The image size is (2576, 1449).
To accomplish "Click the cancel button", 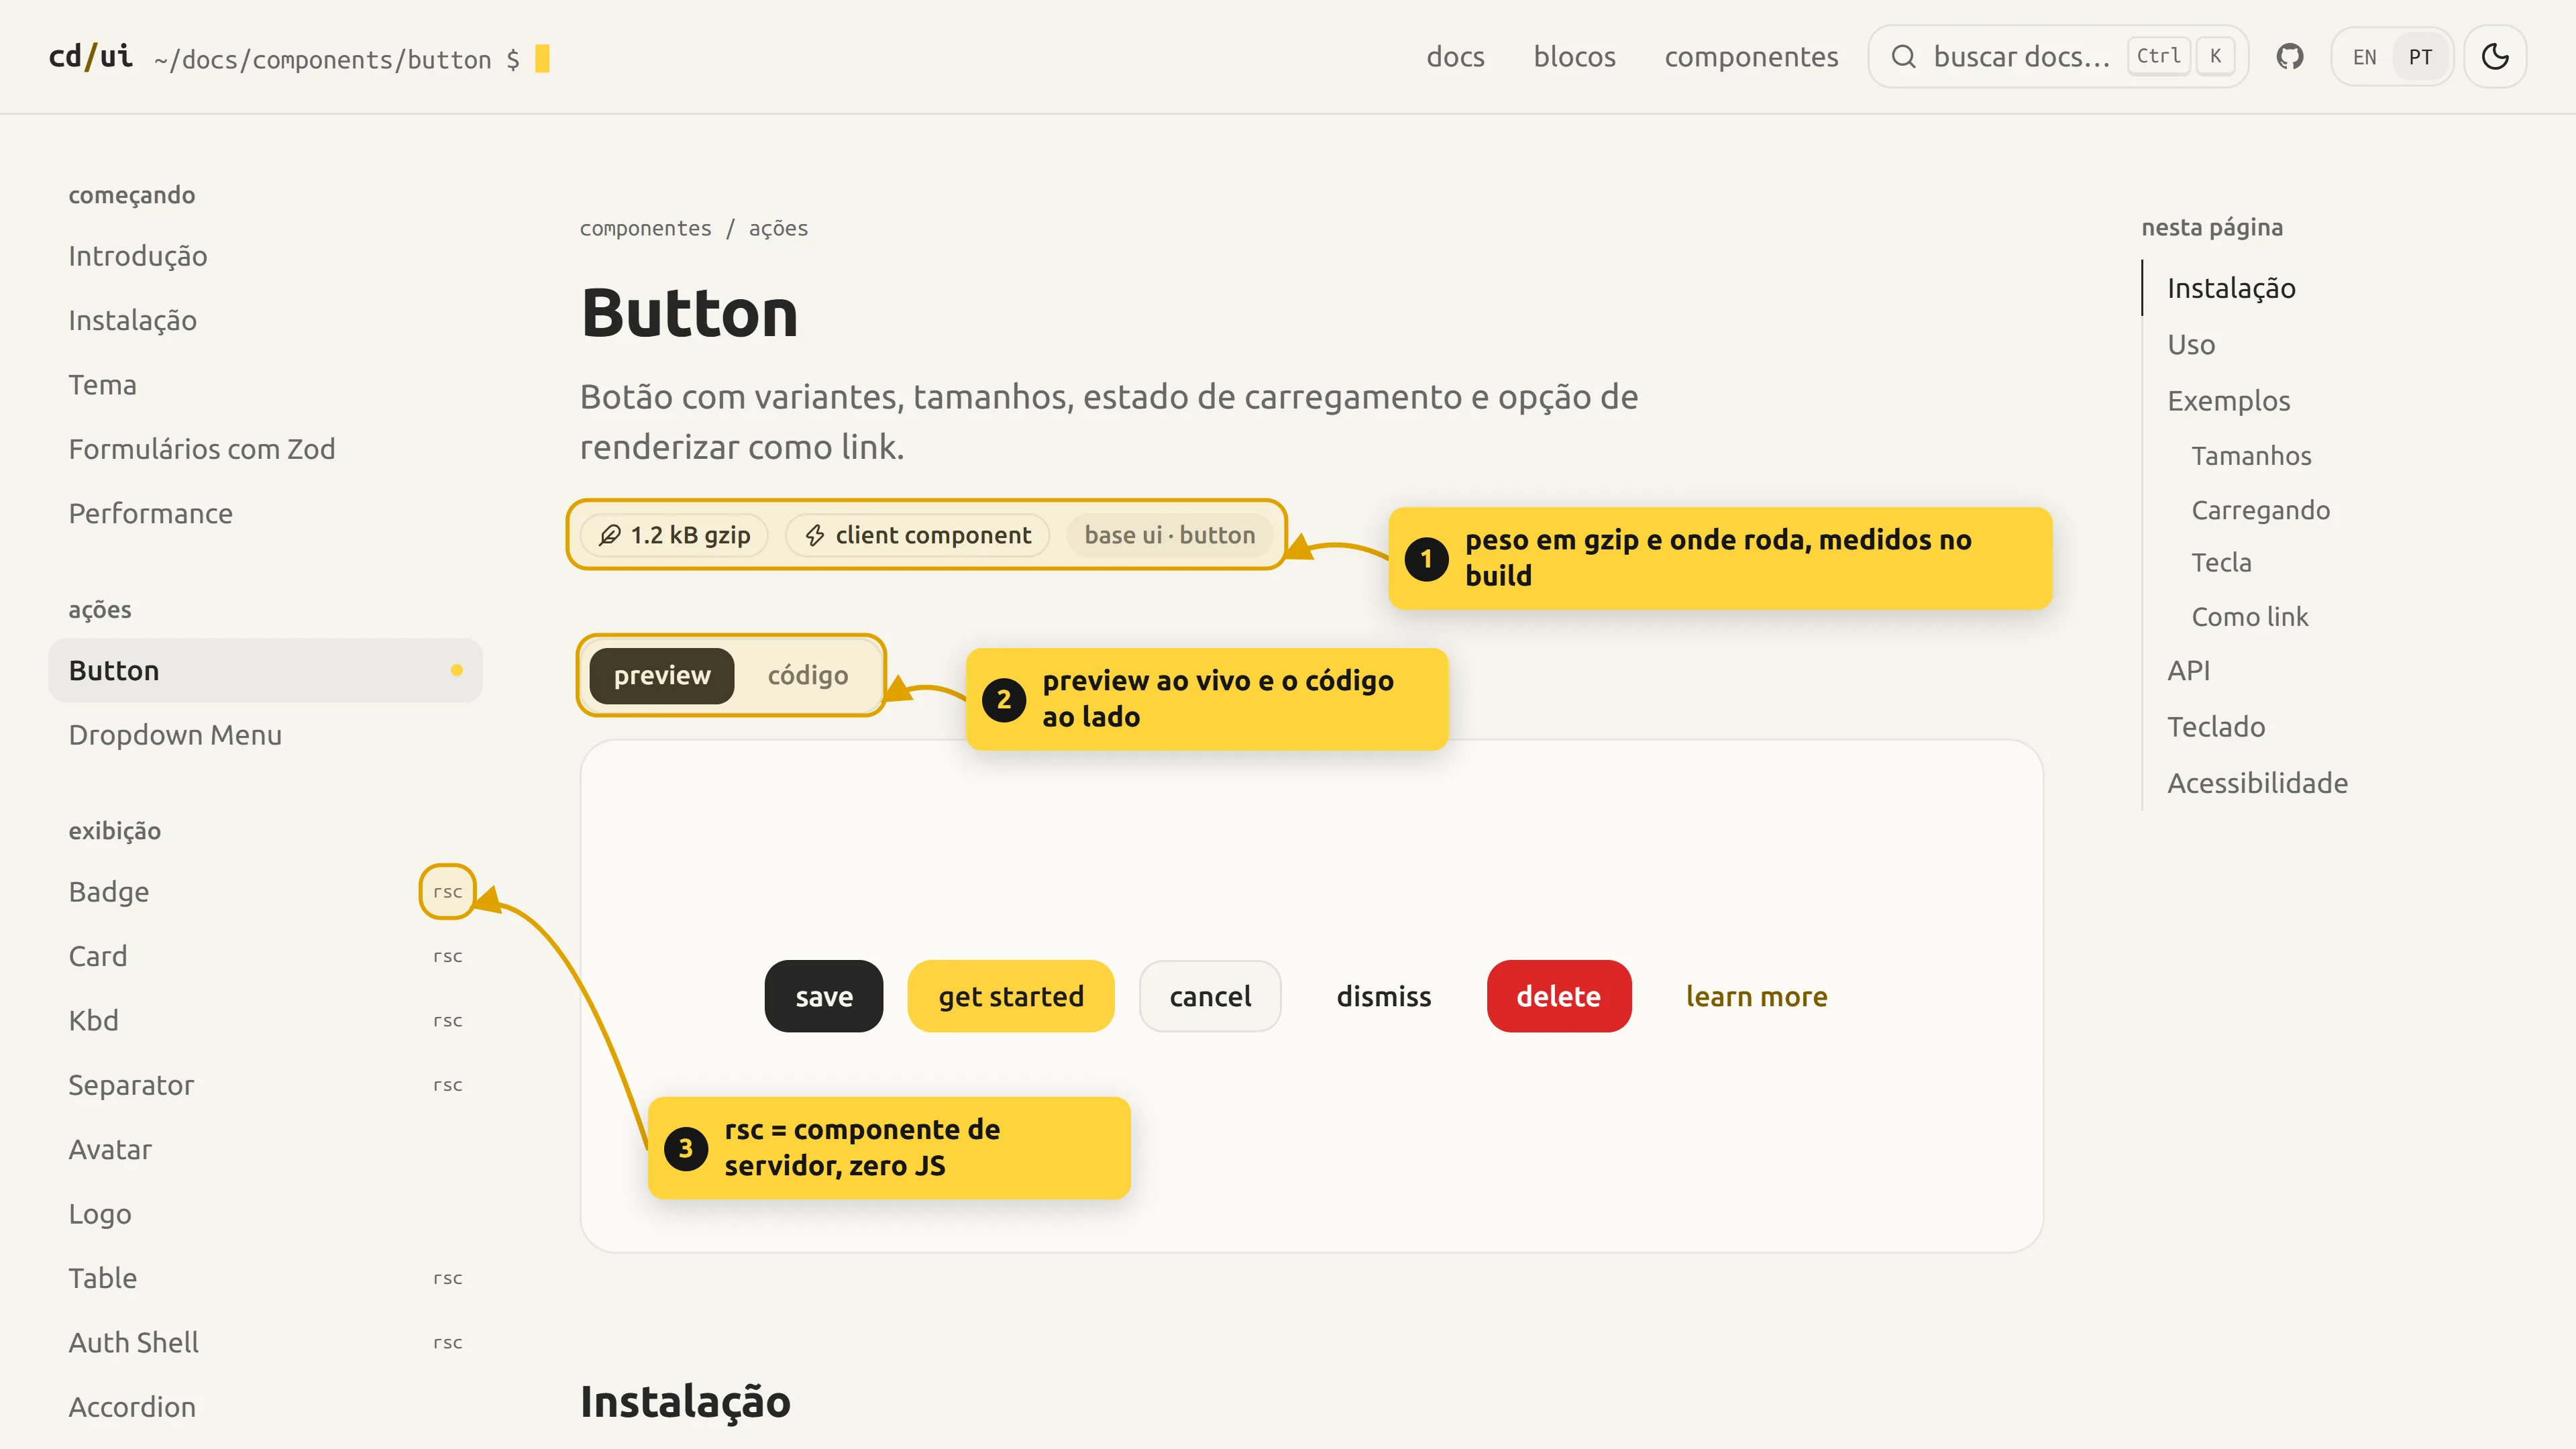I will 1210,996.
